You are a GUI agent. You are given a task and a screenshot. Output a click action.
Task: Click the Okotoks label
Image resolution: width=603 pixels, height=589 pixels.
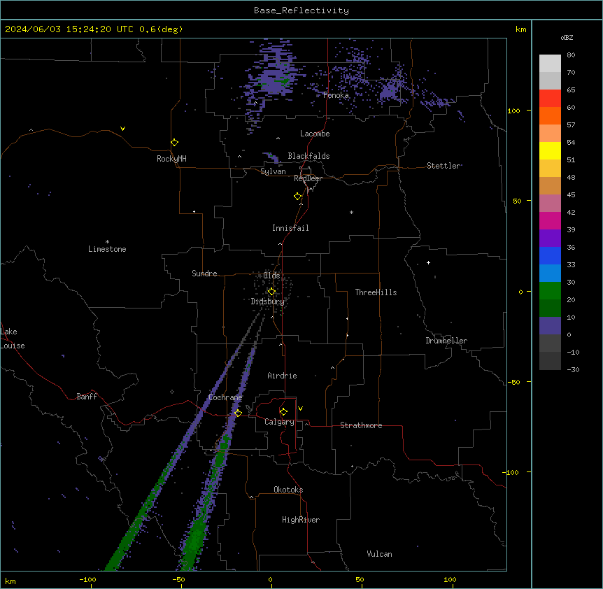[288, 490]
